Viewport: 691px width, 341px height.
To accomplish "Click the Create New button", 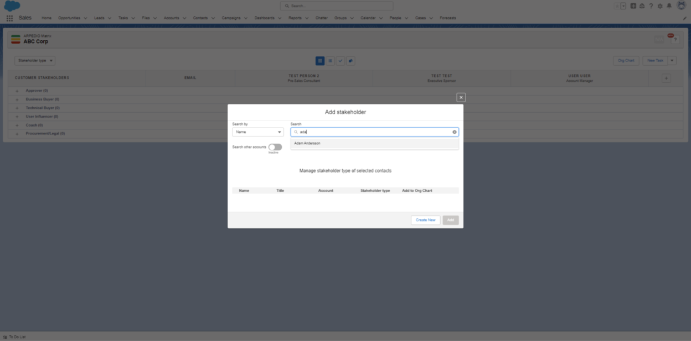I will point(426,220).
